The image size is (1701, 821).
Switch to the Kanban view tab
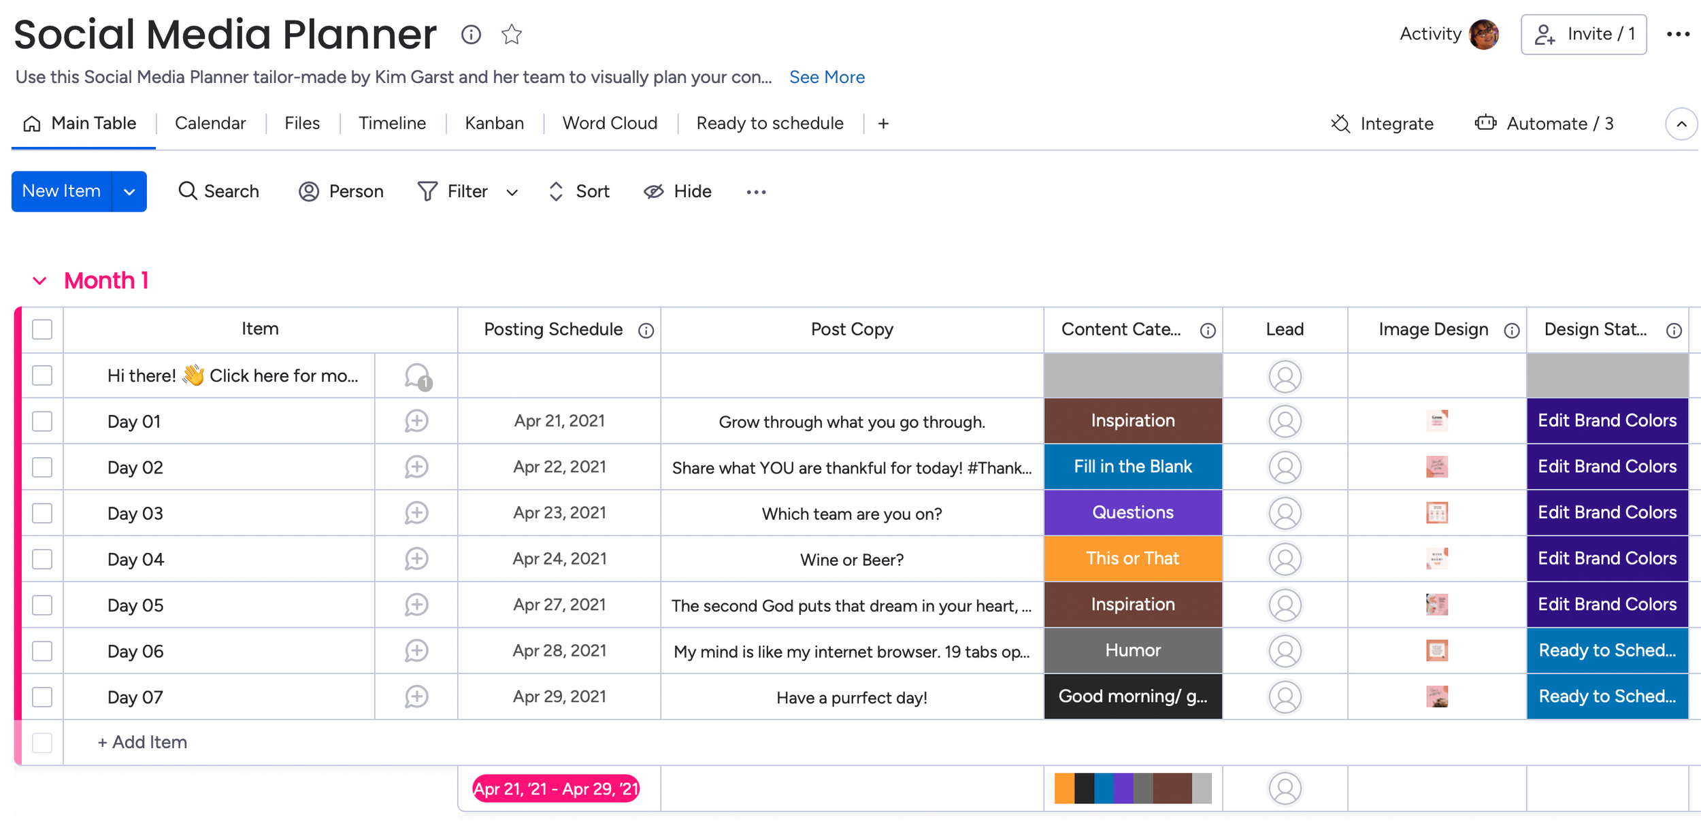pos(494,123)
